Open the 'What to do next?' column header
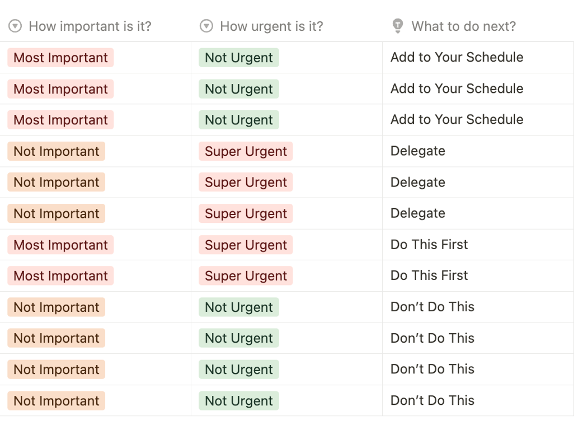 (478, 26)
